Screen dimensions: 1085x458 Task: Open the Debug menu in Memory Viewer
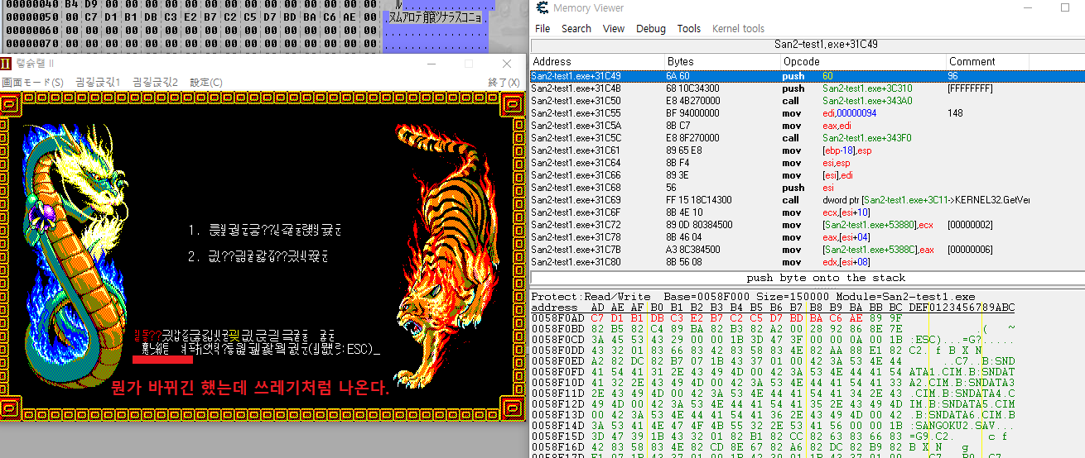click(651, 28)
